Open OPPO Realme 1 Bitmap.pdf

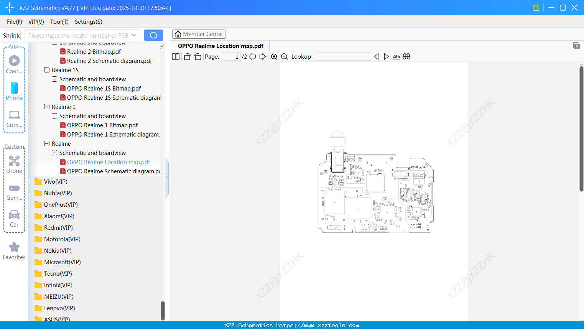click(99, 125)
